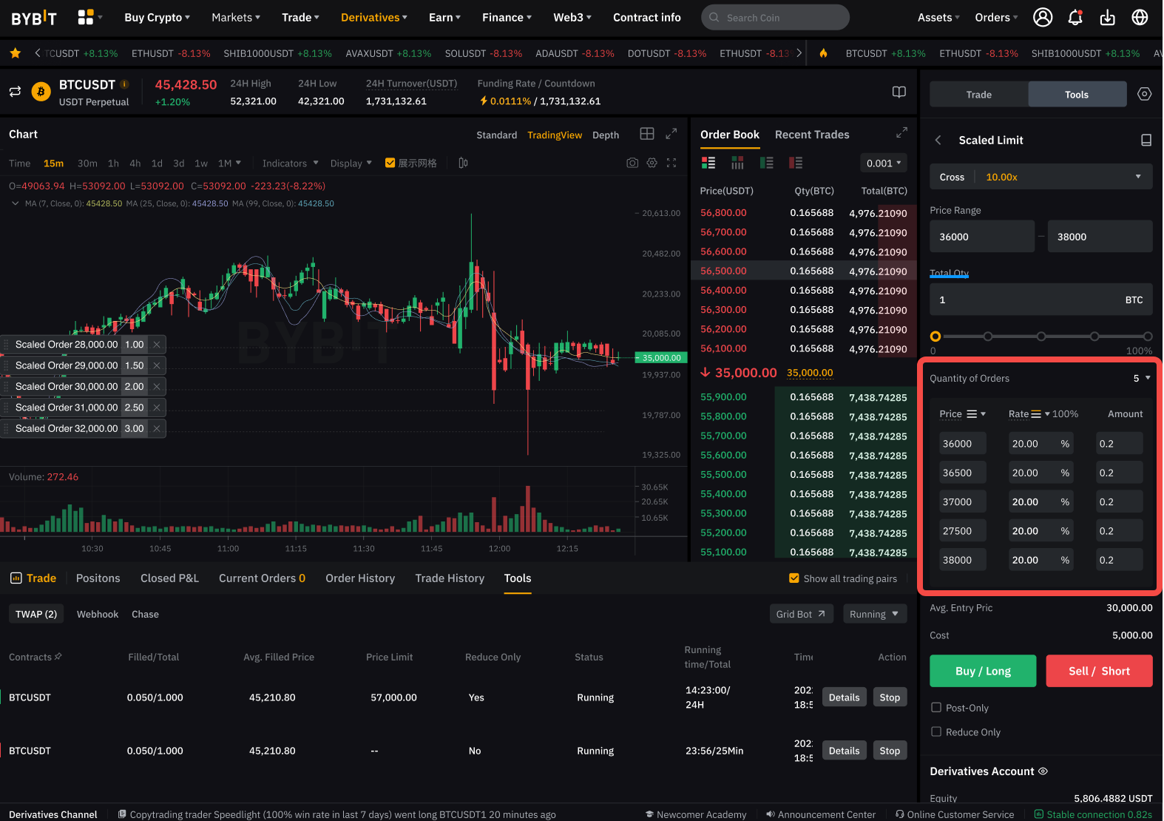
Task: Open the language globe icon
Action: [x=1140, y=18]
